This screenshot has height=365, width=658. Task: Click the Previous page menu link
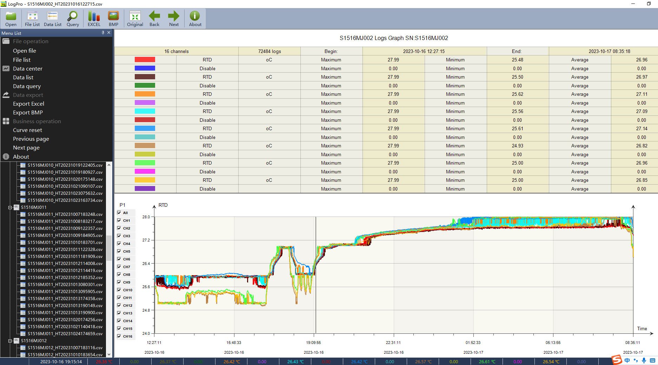coord(31,139)
